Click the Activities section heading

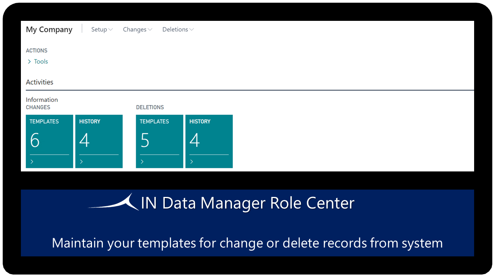click(x=39, y=82)
